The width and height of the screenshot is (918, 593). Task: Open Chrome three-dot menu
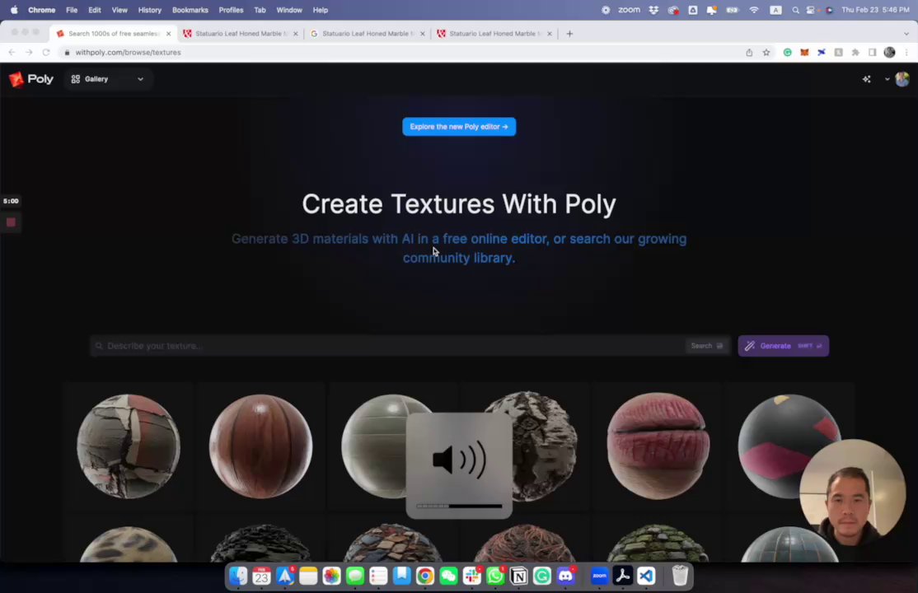pyautogui.click(x=906, y=52)
